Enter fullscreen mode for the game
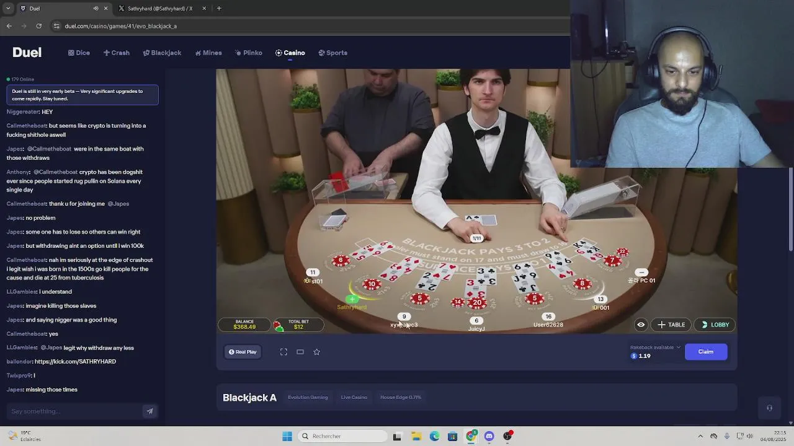 283,352
